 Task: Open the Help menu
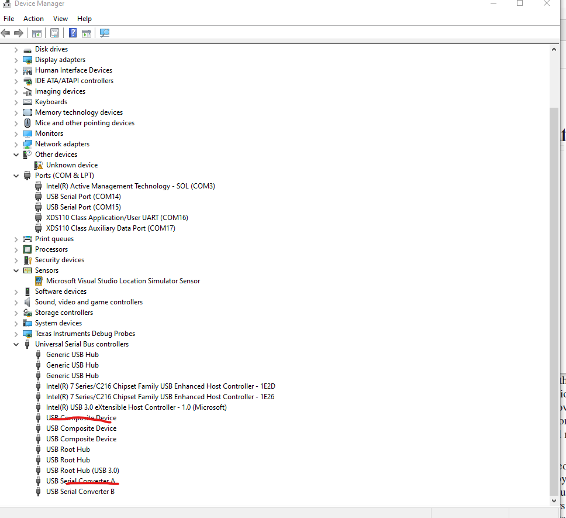(x=84, y=19)
